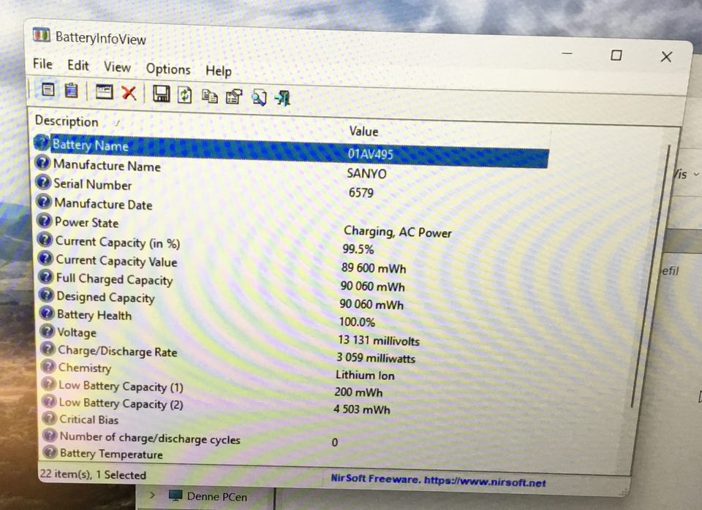The height and width of the screenshot is (510, 702).
Task: Expand the Denne PCen tree item chevron
Action: click(152, 495)
